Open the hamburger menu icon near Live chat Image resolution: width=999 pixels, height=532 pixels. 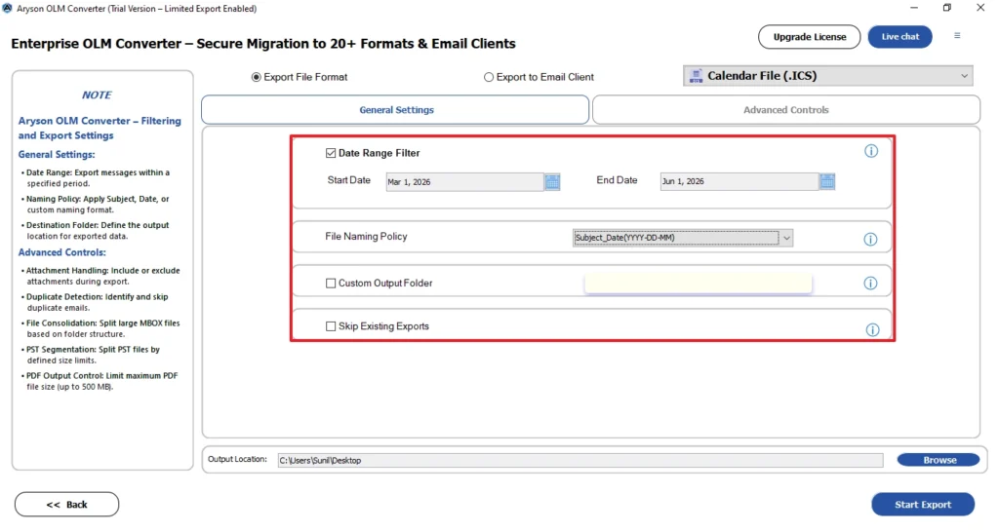pos(957,36)
